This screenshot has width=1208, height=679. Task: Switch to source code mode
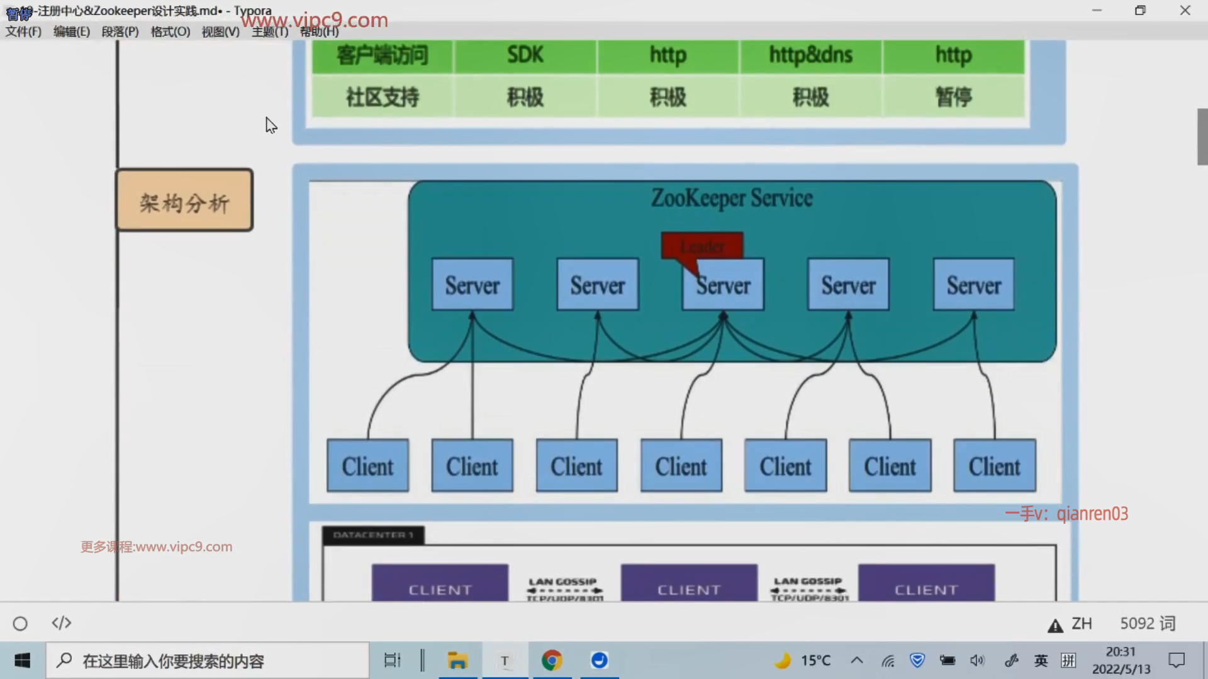61,623
